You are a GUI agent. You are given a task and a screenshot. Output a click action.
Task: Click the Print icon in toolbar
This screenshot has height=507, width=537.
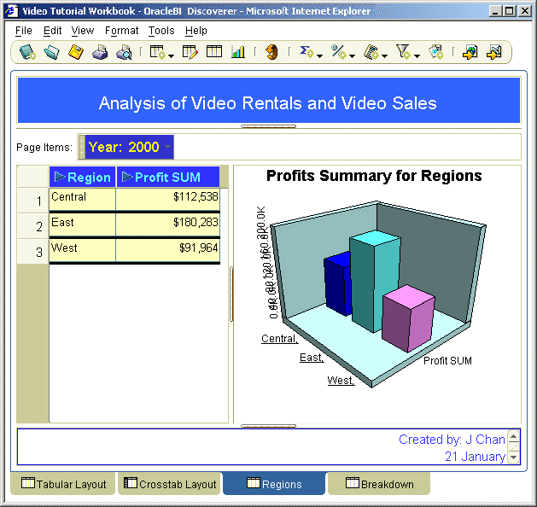pos(100,52)
